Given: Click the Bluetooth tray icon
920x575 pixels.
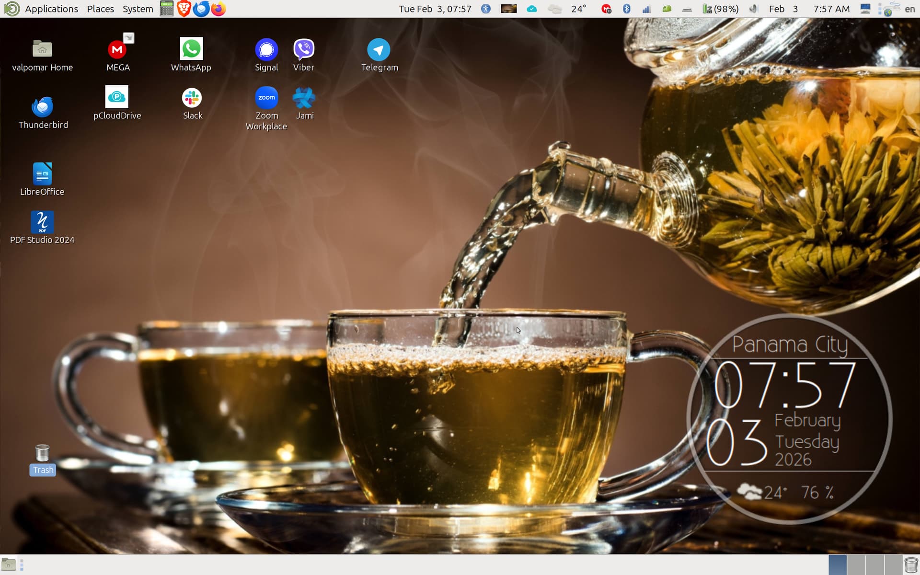Looking at the screenshot, I should click(626, 9).
